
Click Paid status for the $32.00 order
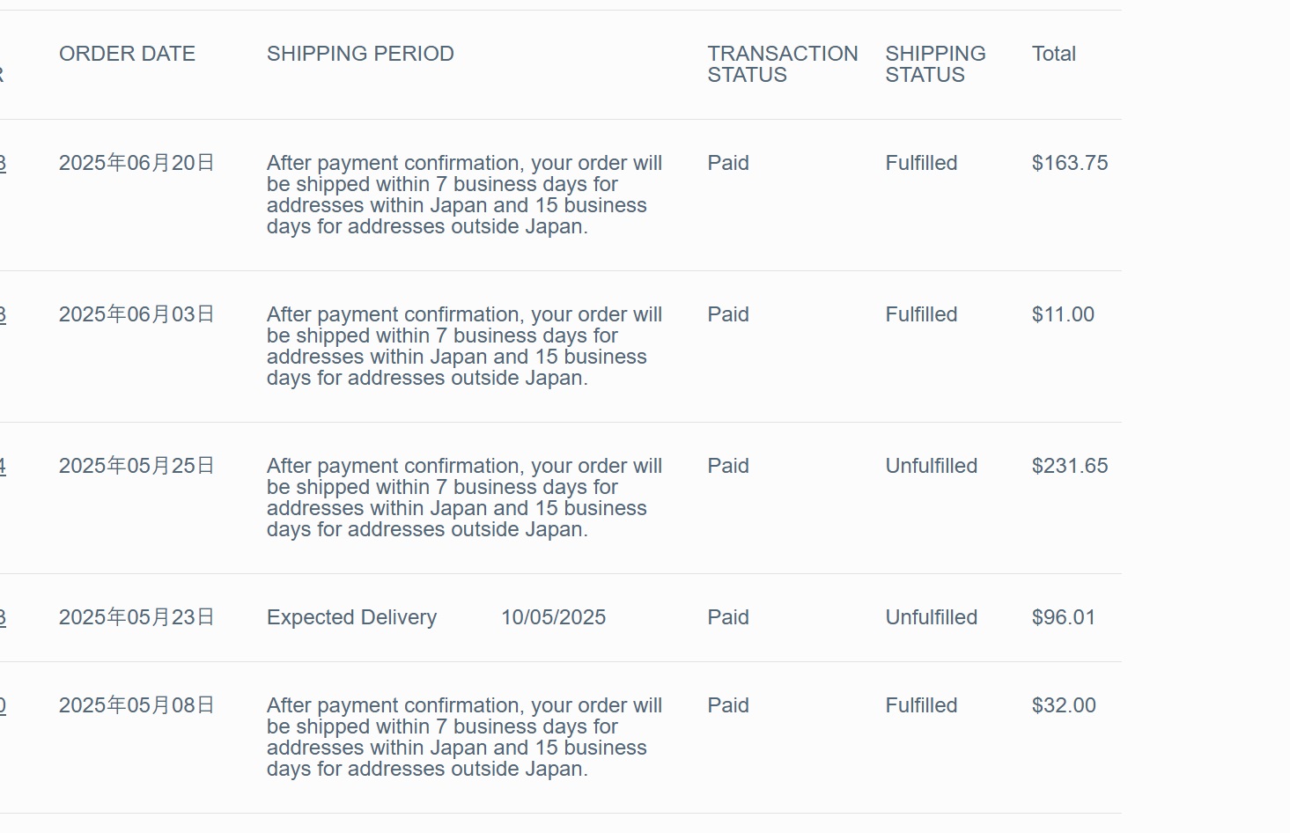click(727, 705)
